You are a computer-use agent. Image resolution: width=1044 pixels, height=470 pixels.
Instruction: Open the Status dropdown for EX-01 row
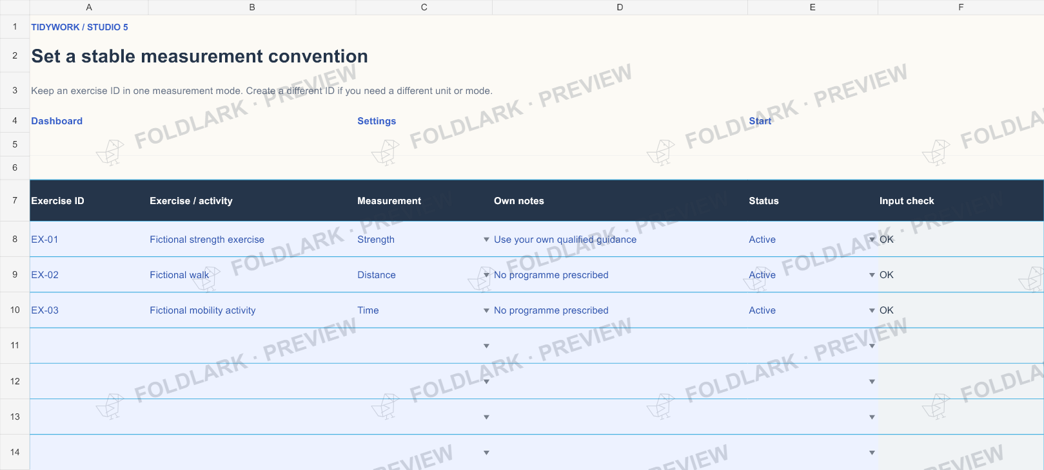click(872, 240)
